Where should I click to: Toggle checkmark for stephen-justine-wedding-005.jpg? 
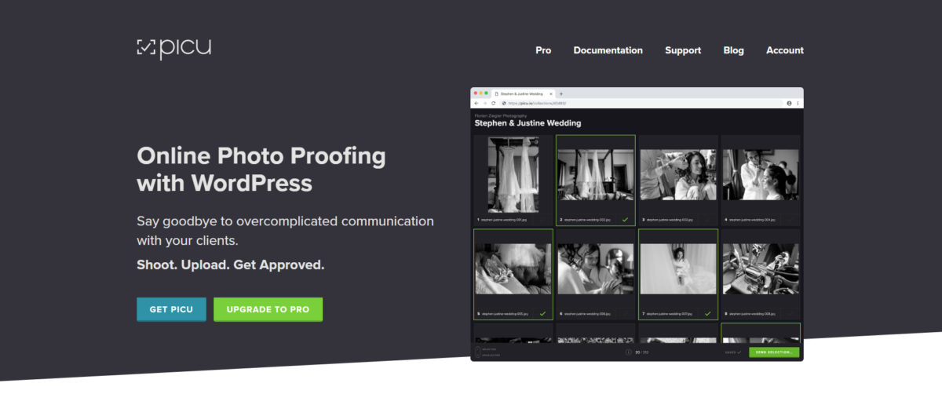(542, 313)
